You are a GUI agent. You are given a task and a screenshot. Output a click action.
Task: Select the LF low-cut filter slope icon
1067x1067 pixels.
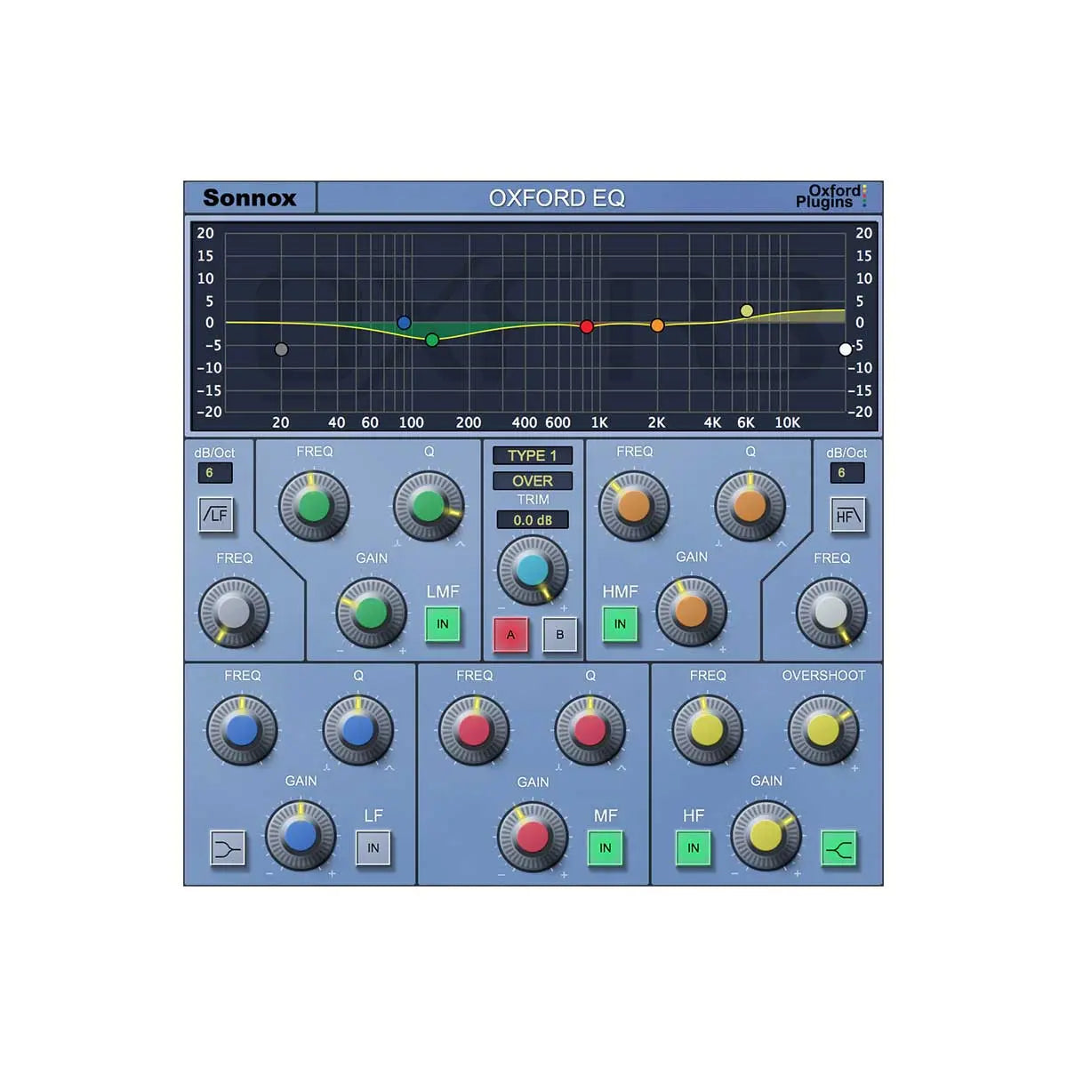click(x=216, y=515)
